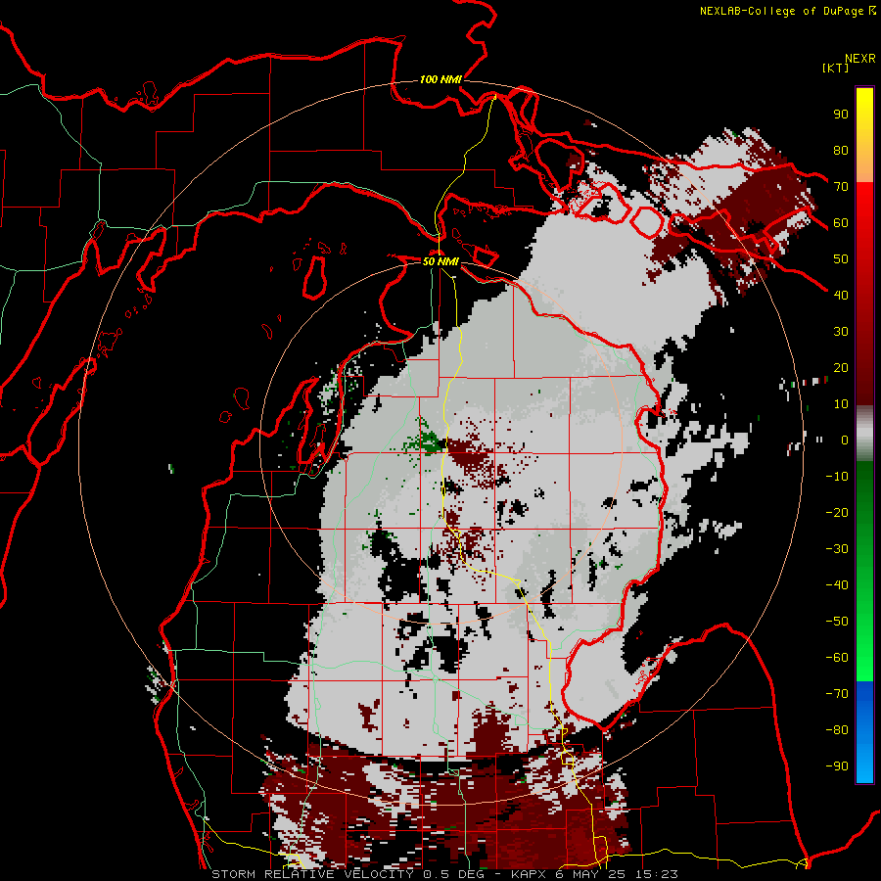Click the blue segment of the color bar

[864, 731]
